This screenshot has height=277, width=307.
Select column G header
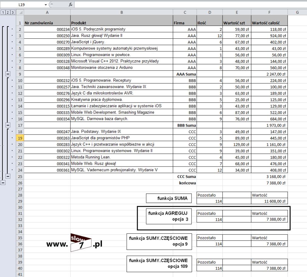297,12
